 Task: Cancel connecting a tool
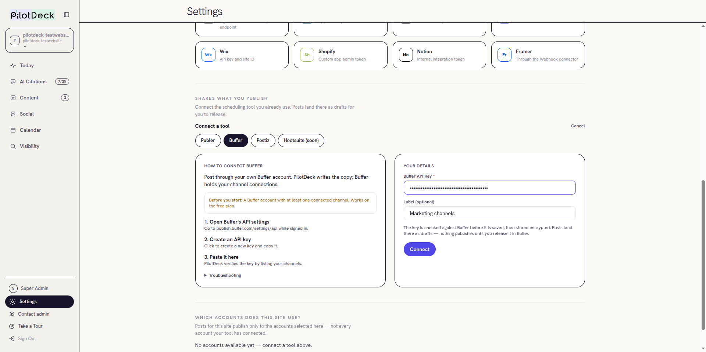tap(578, 126)
